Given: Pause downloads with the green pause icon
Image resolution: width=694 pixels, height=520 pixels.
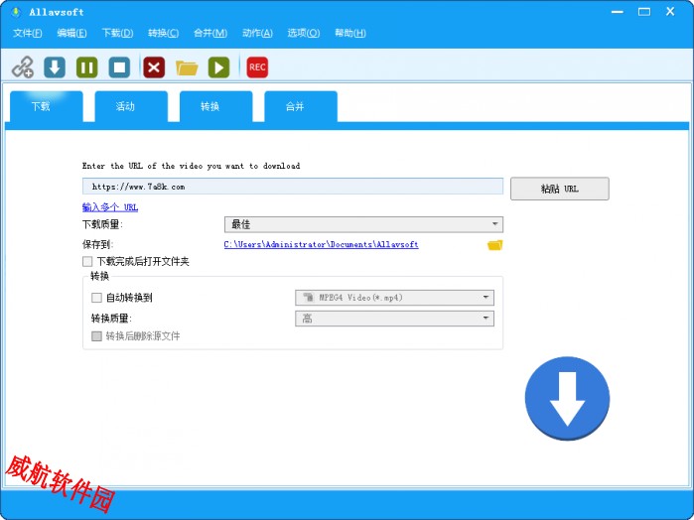Looking at the screenshot, I should [x=86, y=67].
